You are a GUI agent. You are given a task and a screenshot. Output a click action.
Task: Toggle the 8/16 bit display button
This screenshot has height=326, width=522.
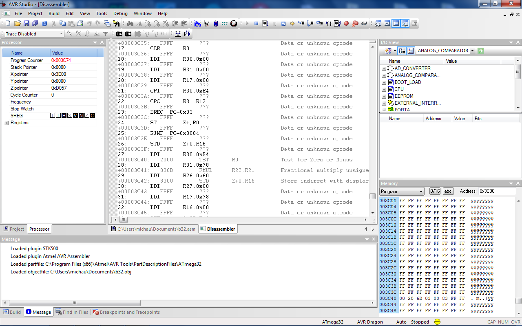pos(435,191)
